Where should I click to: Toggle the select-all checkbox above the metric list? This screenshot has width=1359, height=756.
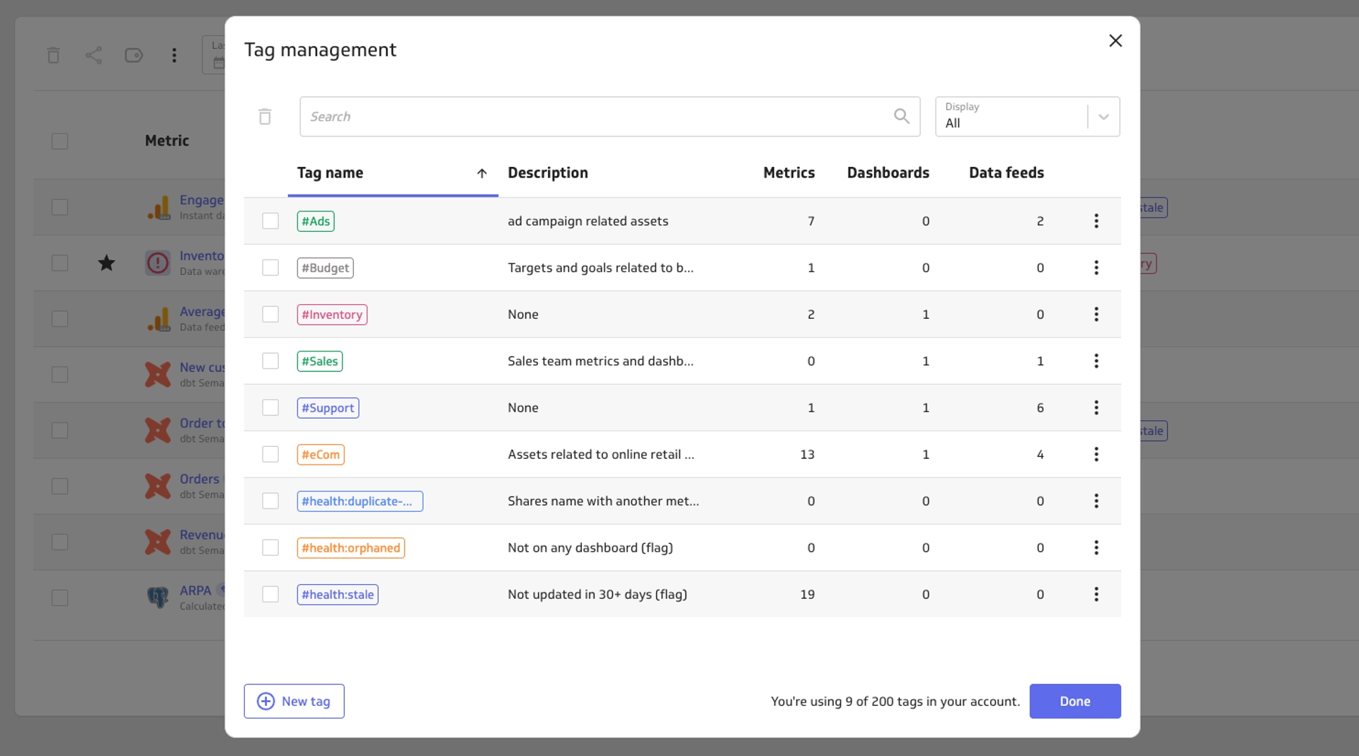tap(59, 141)
